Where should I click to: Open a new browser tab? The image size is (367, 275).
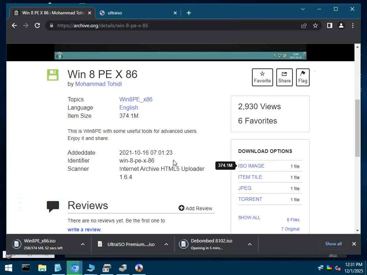pos(189,13)
